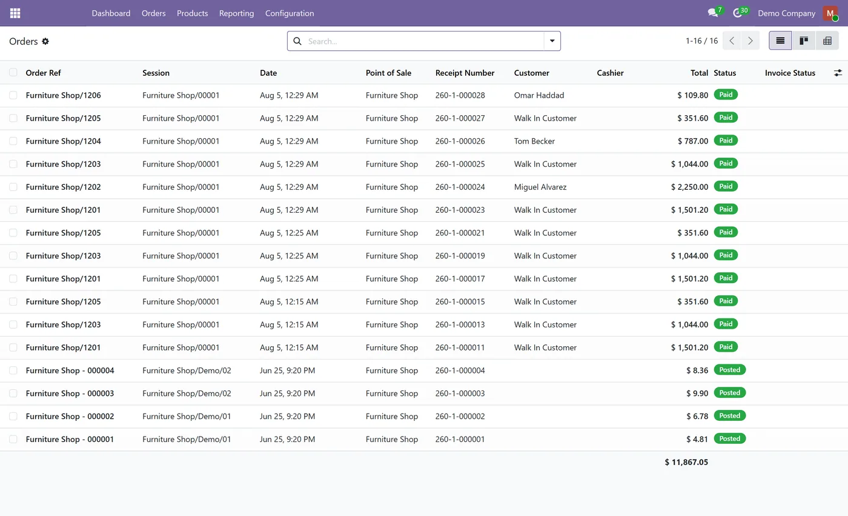Check the Furniture Shop/1202 row checkbox
The width and height of the screenshot is (848, 516).
point(13,187)
